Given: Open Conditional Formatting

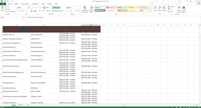Looking at the screenshot, I should coord(85,9).
